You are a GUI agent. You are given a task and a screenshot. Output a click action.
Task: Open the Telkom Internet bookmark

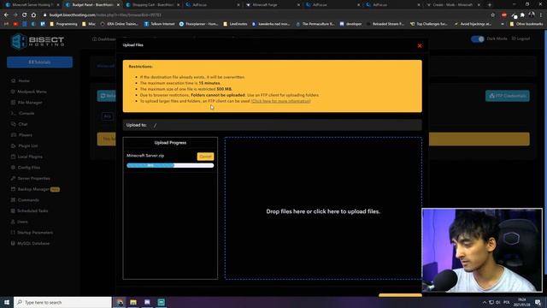click(160, 24)
